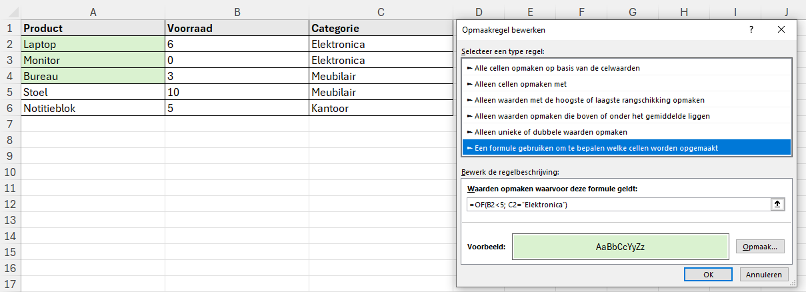The image size is (806, 292).
Task: Click the help question mark in dialog
Action: (x=751, y=30)
